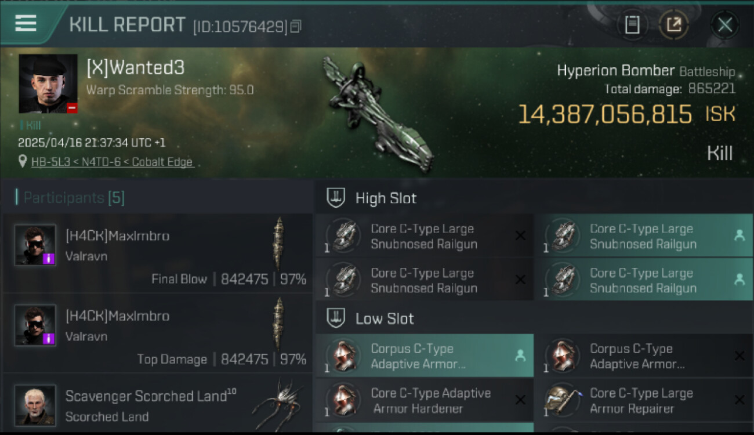
Task: Select the Core C-Type Large Armor Repairer
Action: (x=643, y=401)
